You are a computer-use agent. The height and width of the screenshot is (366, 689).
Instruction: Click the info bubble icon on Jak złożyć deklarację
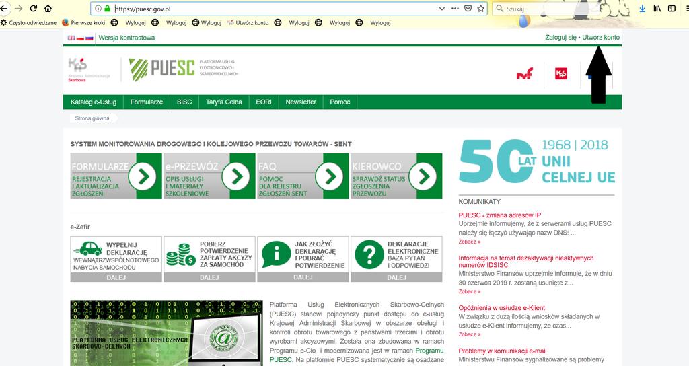point(276,254)
